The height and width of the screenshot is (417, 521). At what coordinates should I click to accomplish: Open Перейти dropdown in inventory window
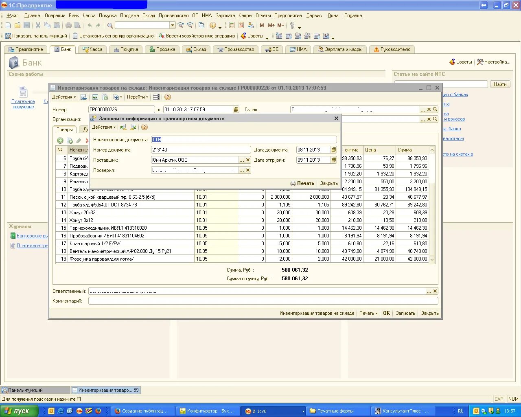pos(138,97)
